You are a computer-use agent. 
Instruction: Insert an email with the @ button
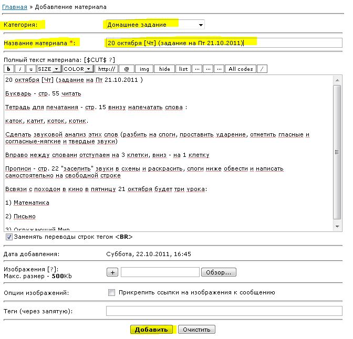pyautogui.click(x=127, y=69)
